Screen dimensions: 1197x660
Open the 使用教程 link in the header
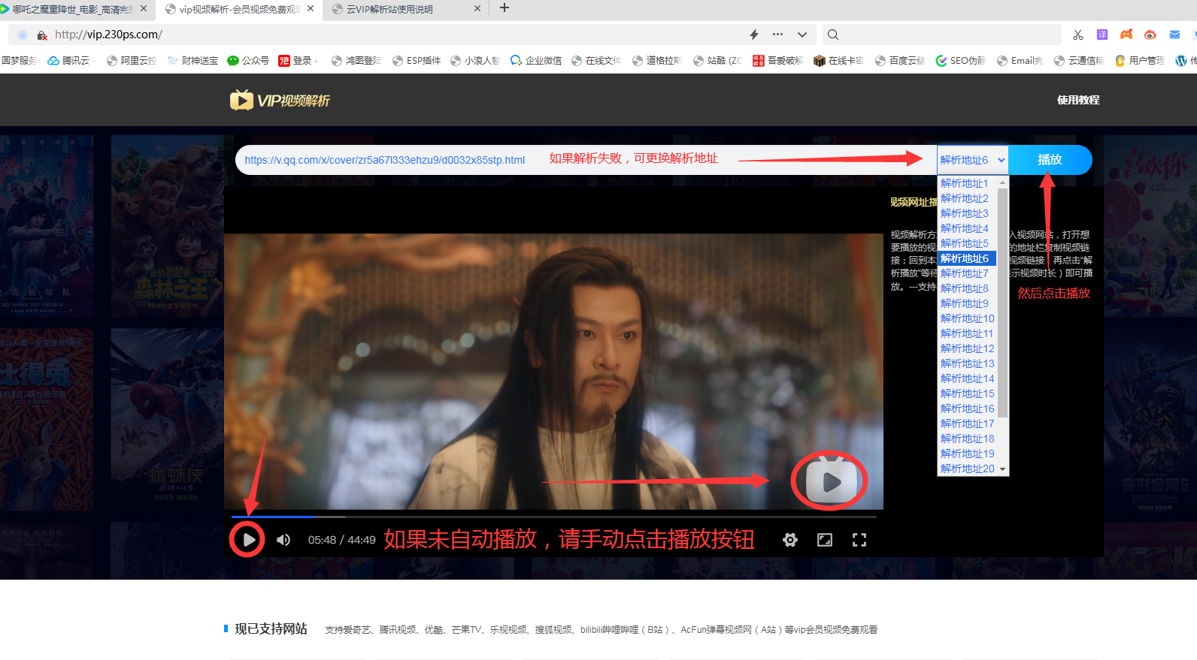[x=1078, y=100]
